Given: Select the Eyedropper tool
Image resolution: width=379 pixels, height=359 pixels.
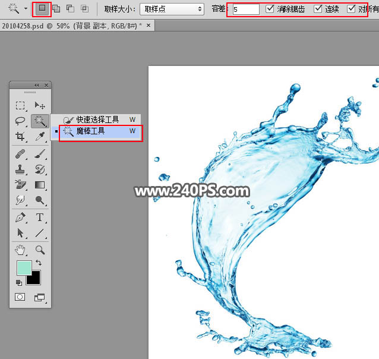Looking at the screenshot, I should [x=40, y=137].
